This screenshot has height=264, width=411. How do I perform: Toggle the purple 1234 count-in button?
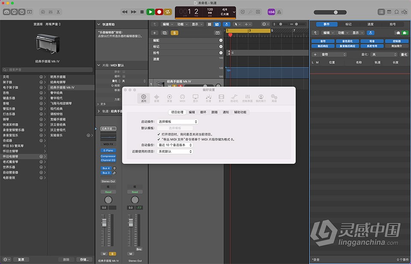(271, 12)
